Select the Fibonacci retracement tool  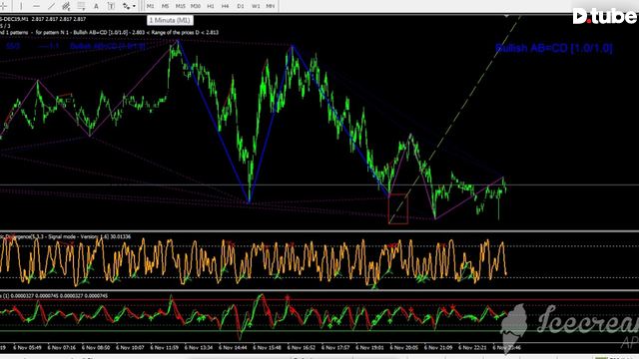pos(81,6)
